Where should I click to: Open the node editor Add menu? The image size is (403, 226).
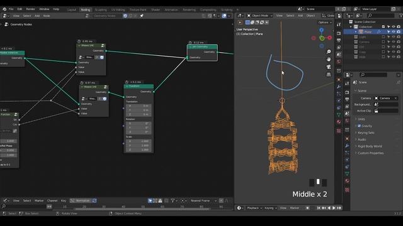pyautogui.click(x=37, y=16)
